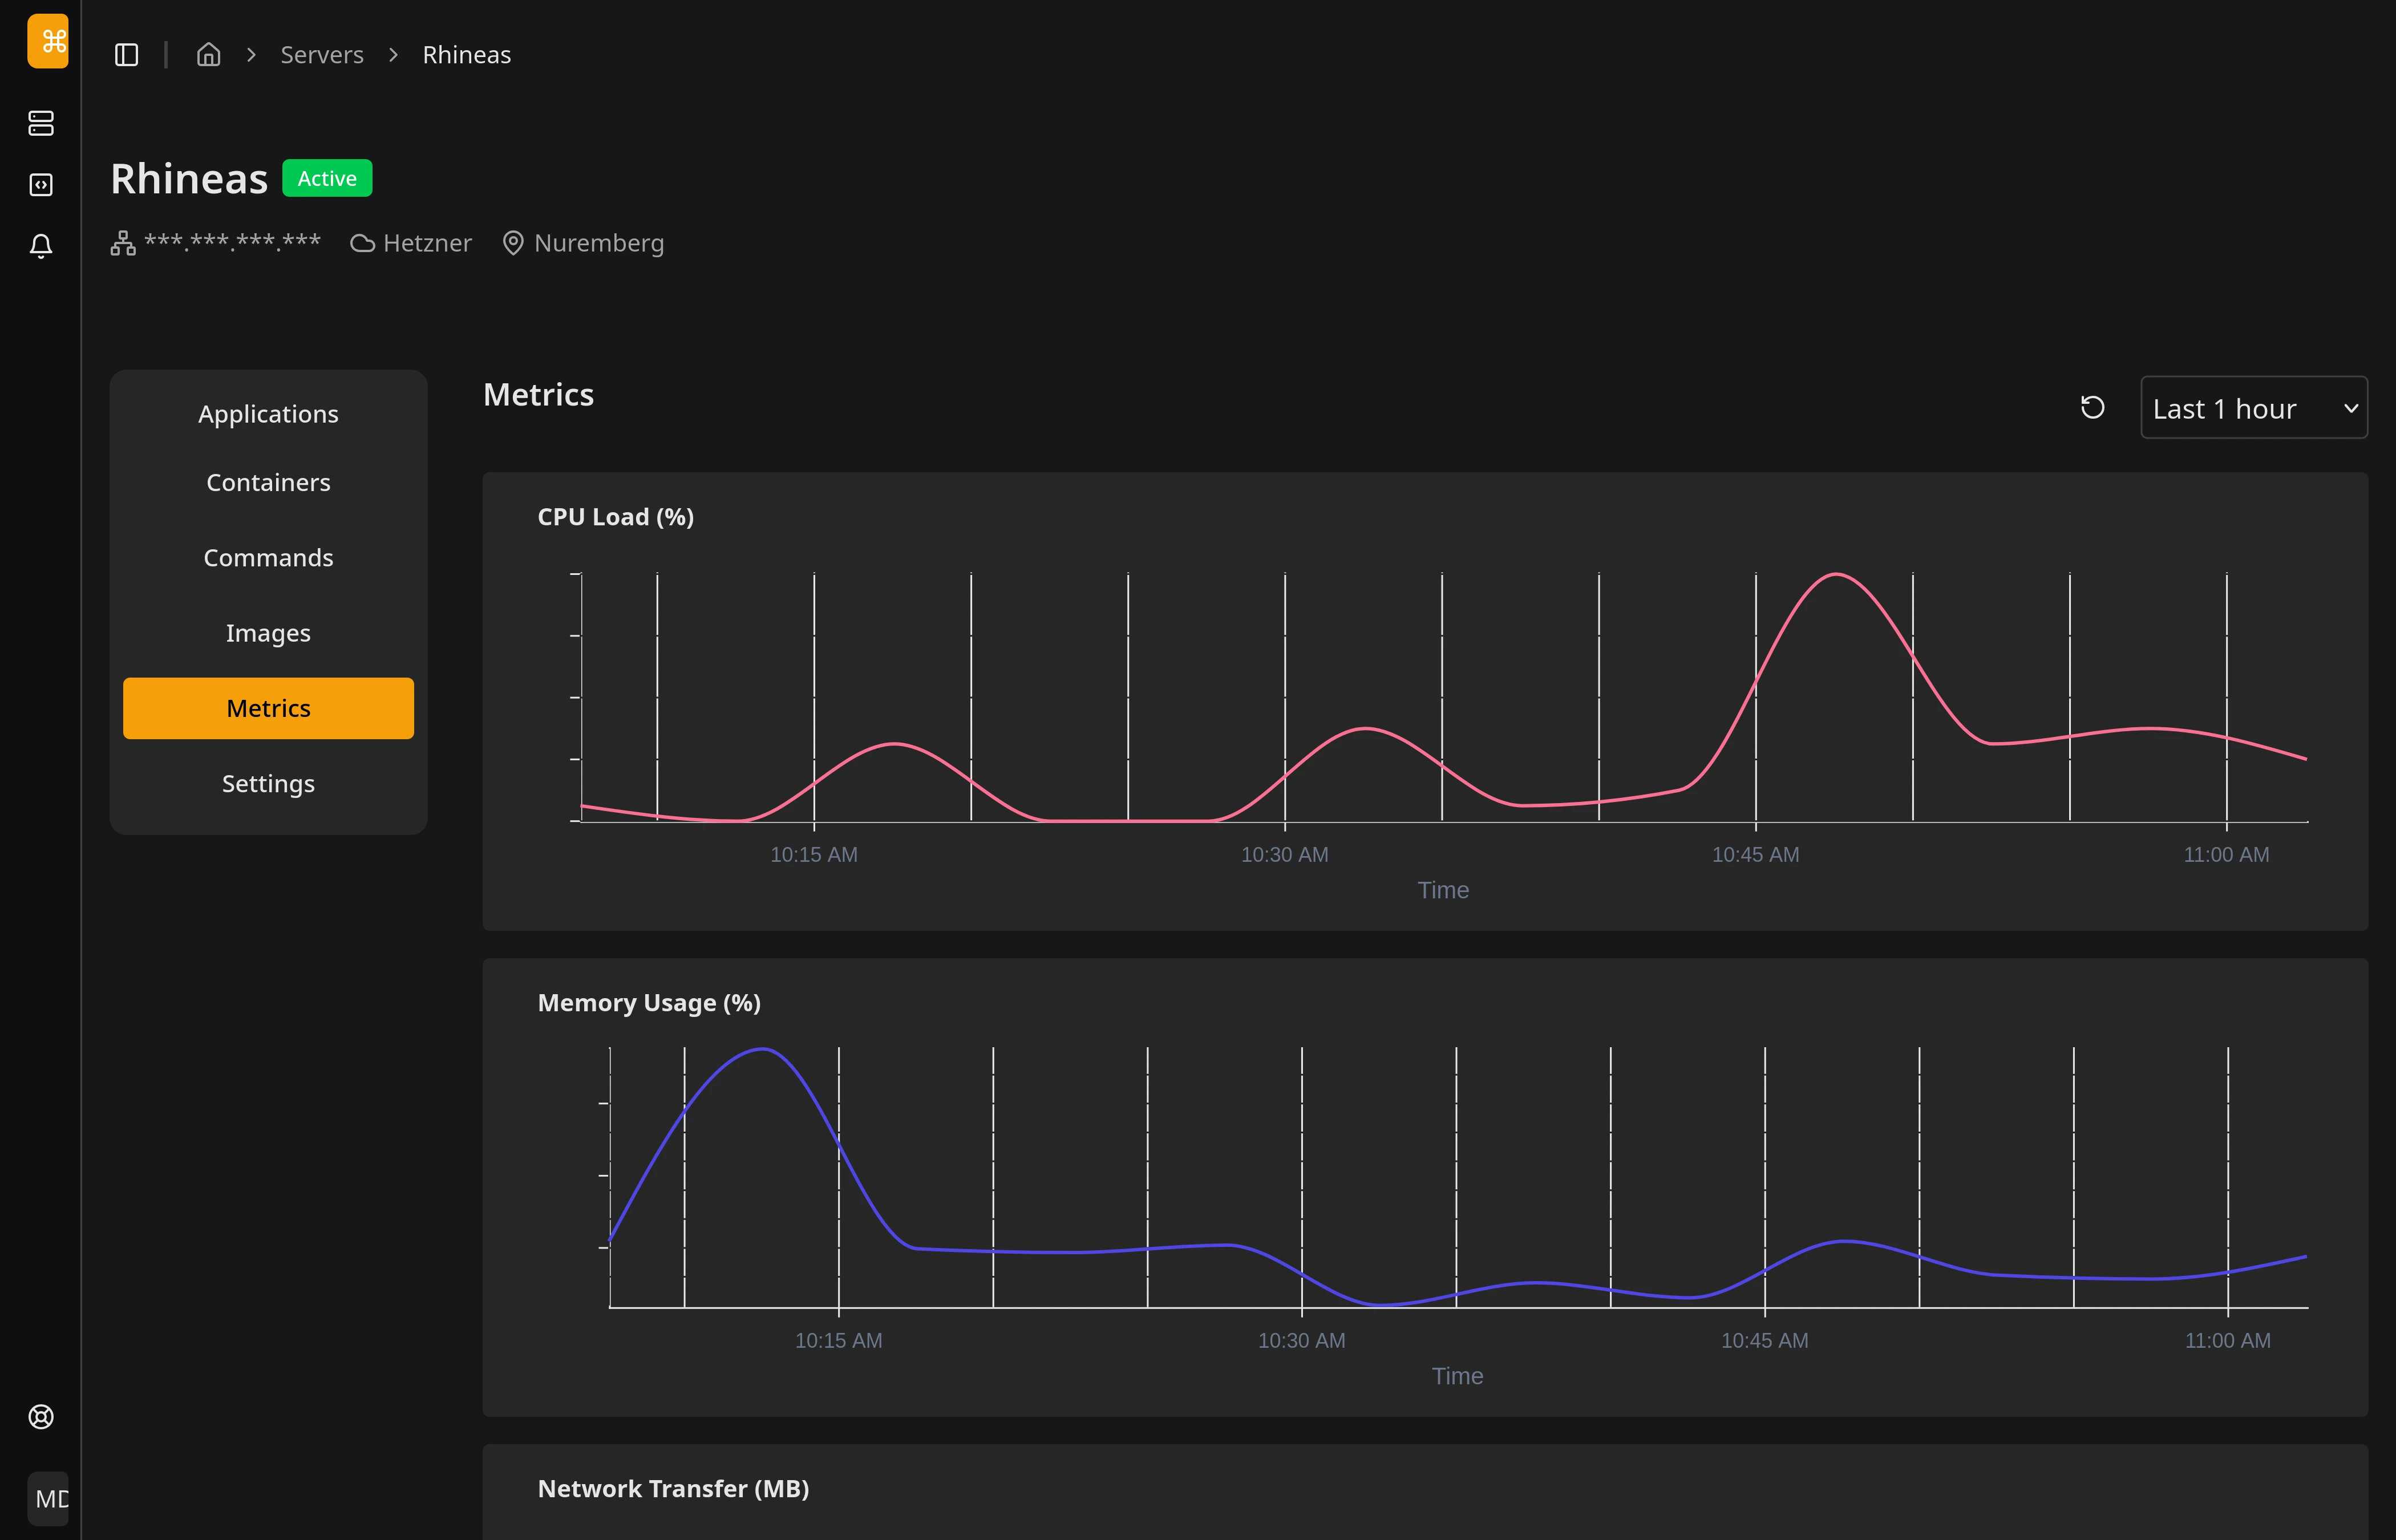Click the chevron after Servers breadcrumb
This screenshot has width=2396, height=1540.
(393, 55)
